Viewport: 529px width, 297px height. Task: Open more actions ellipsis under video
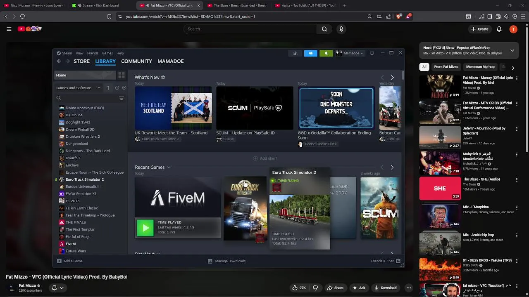409,288
